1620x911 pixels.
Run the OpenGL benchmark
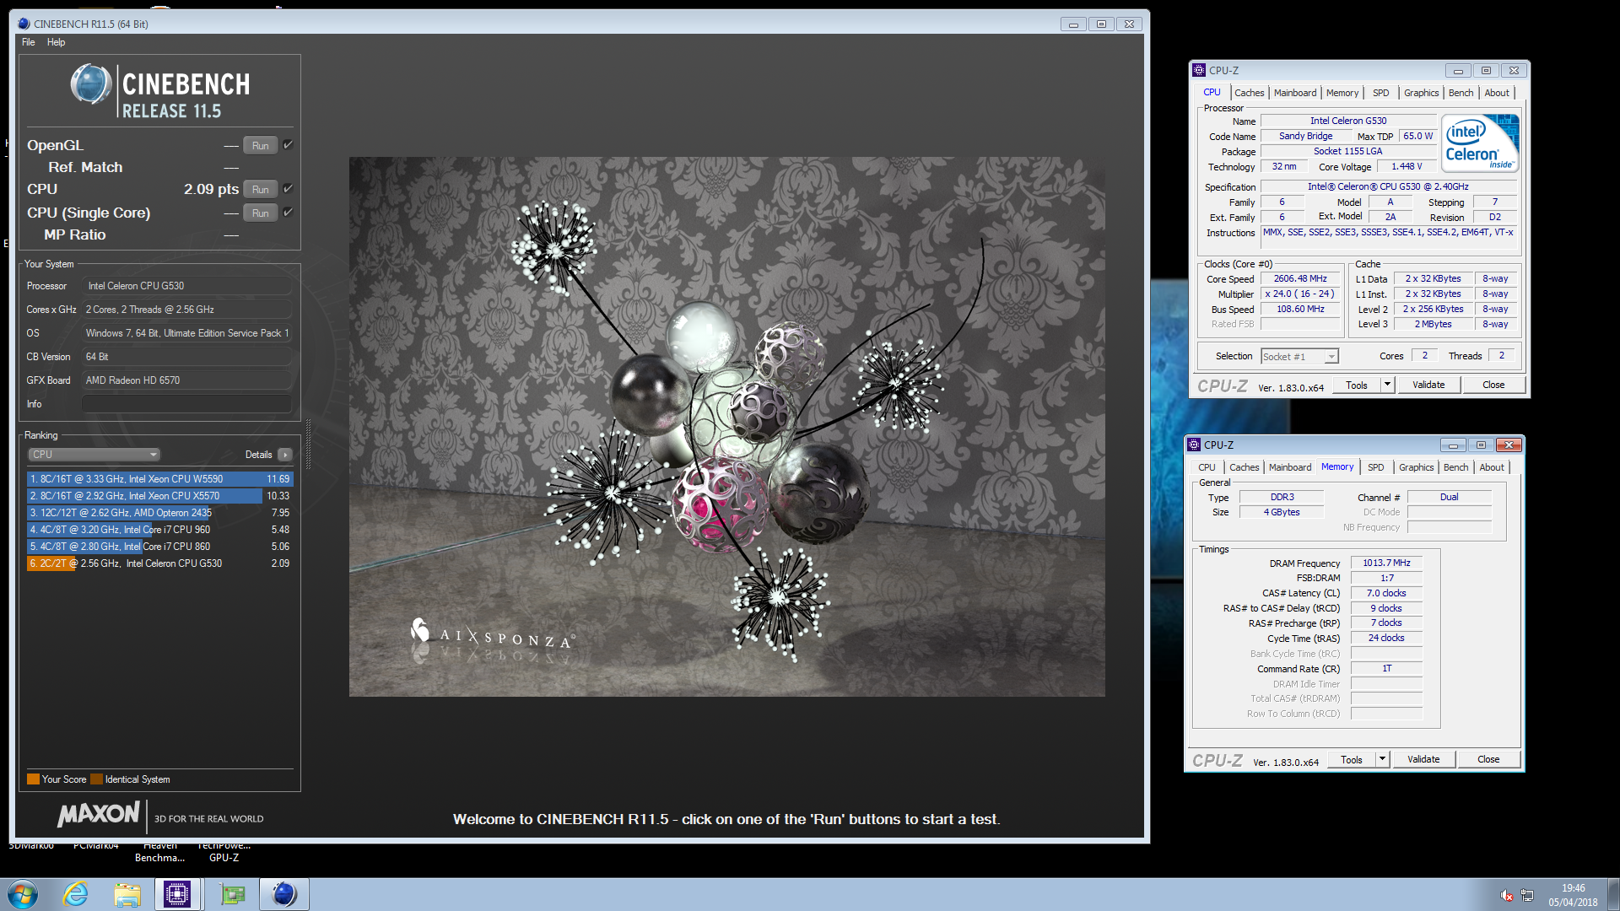click(260, 145)
